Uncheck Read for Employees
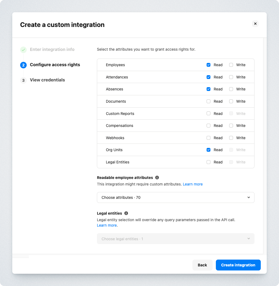 click(209, 65)
